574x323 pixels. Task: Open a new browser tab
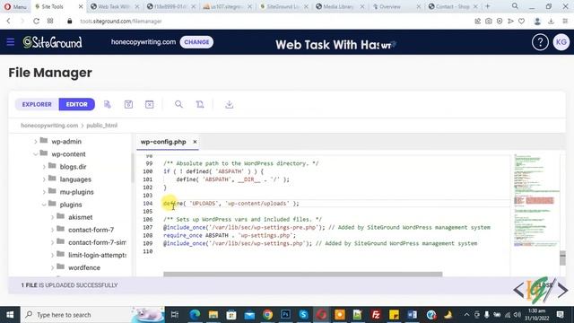tap(487, 6)
